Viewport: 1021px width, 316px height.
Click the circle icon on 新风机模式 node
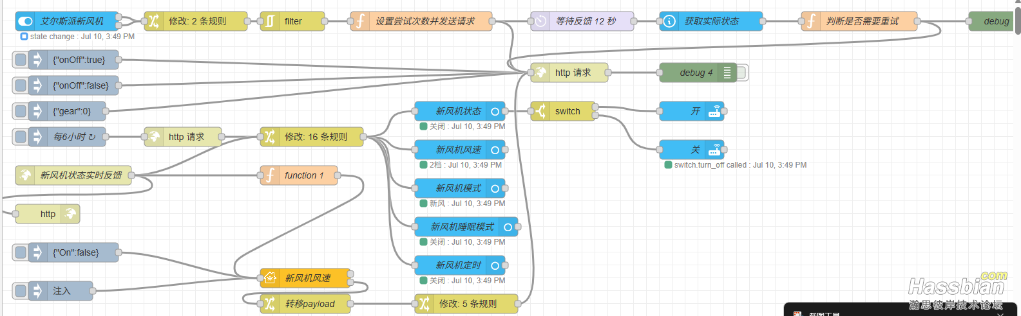pyautogui.click(x=495, y=188)
